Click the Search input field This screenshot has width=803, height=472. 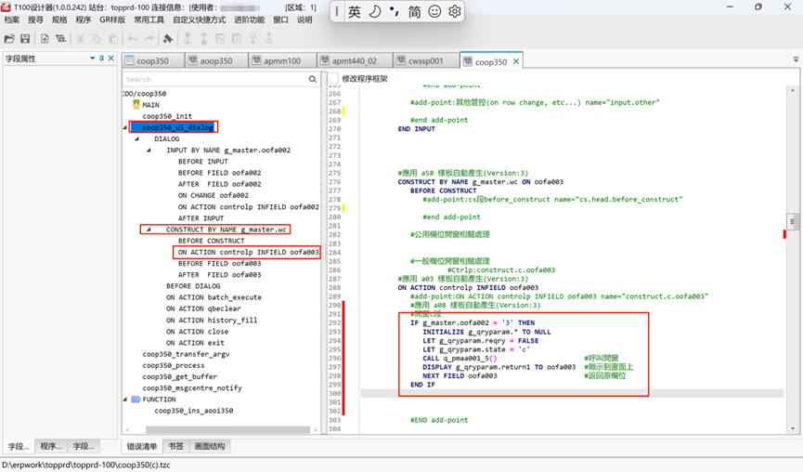pos(215,79)
